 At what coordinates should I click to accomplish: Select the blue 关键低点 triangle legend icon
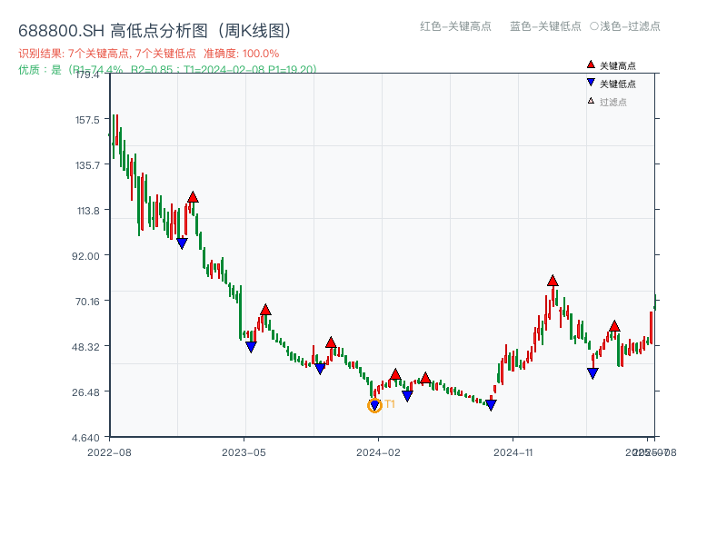(x=589, y=80)
